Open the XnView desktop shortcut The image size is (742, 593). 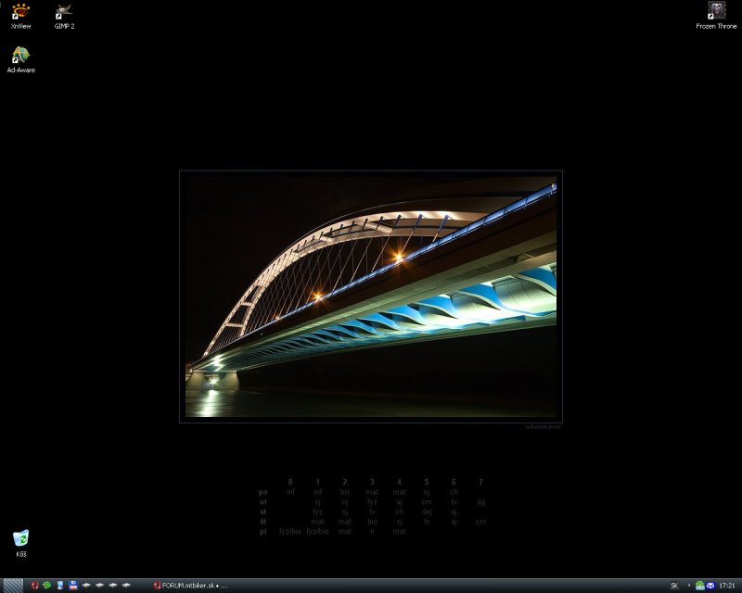pyautogui.click(x=19, y=13)
